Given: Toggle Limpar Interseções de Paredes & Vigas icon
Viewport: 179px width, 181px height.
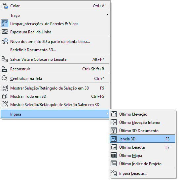Looking at the screenshot, I should tap(5, 23).
